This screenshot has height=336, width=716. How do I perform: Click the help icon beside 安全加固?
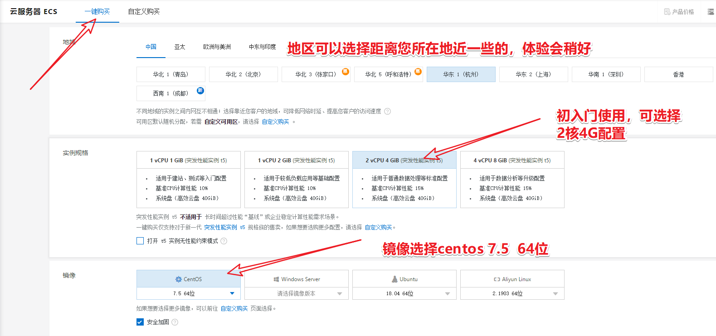(175, 322)
